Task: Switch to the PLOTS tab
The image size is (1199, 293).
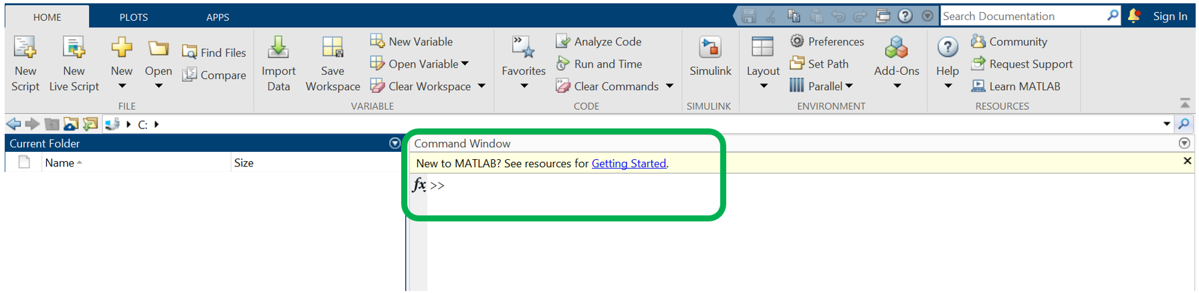Action: click(x=134, y=17)
